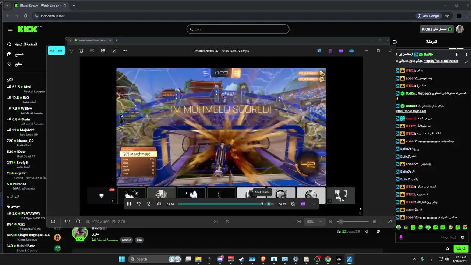The image size is (471, 265).
Task: Zoom out with the minus magnifier
Action: point(331,222)
